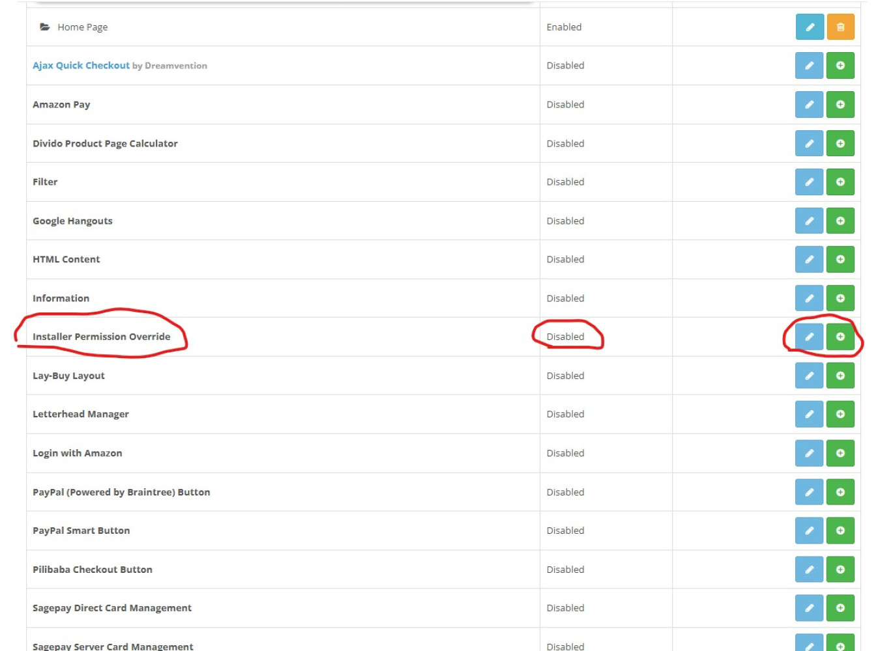This screenshot has height=651, width=880.
Task: Click the Home Page folder entry
Action: click(82, 27)
